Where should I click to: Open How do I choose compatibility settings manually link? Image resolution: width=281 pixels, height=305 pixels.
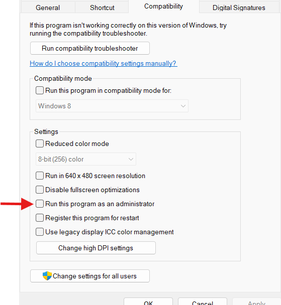(x=104, y=63)
